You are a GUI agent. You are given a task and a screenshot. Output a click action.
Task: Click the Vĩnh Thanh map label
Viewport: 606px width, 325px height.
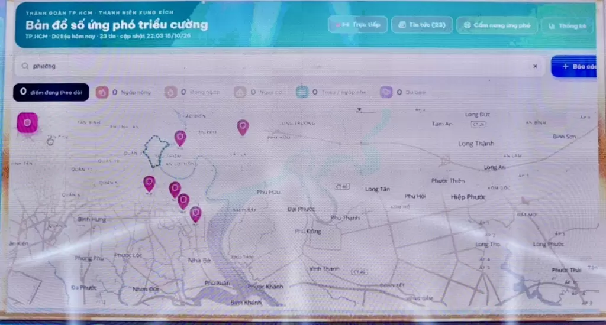(x=324, y=269)
